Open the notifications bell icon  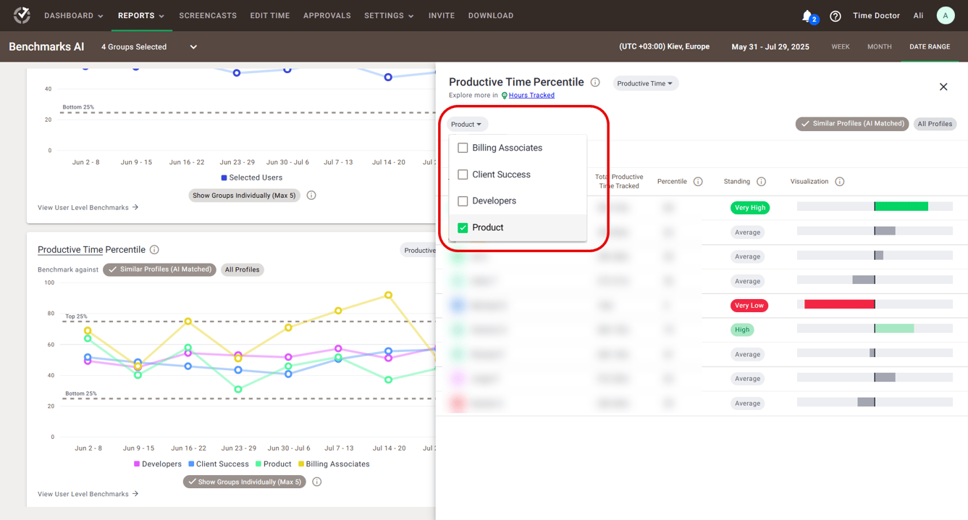pyautogui.click(x=807, y=16)
